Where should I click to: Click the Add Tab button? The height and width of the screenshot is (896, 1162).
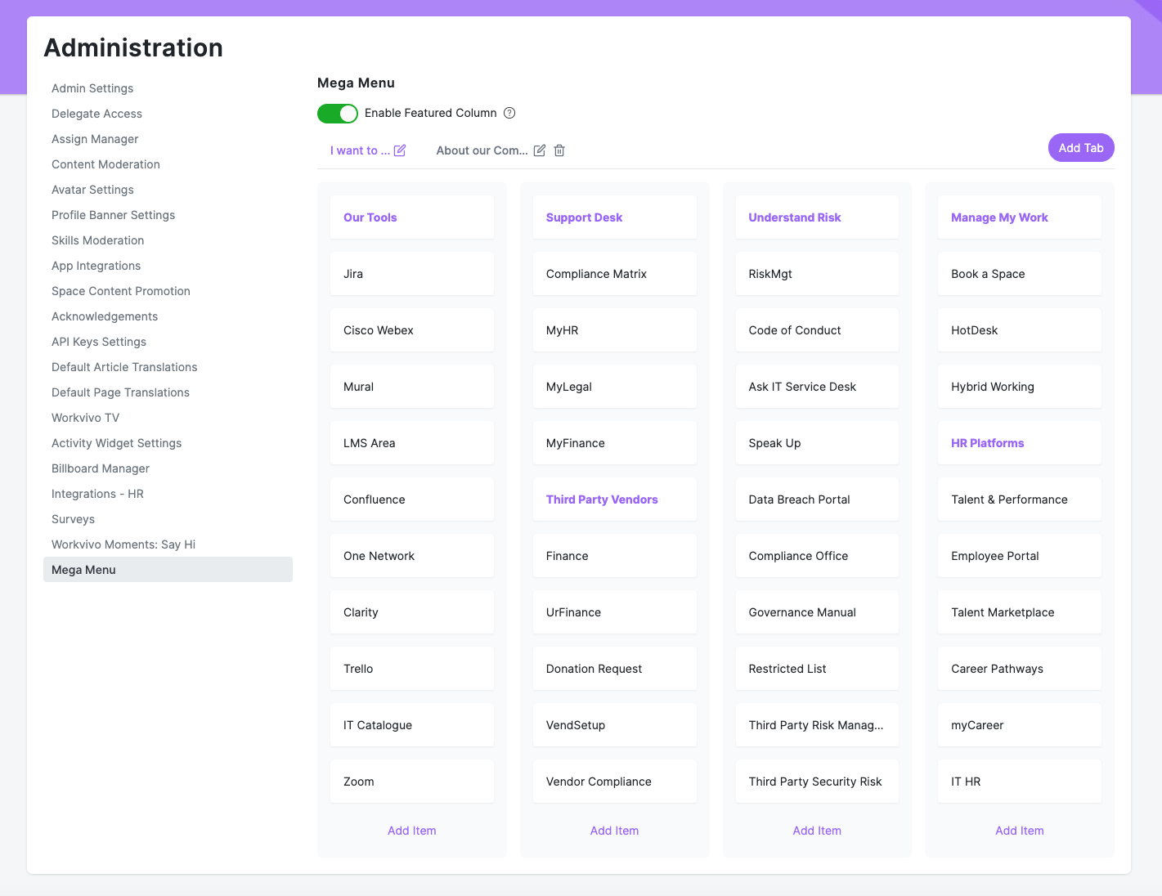coord(1080,147)
